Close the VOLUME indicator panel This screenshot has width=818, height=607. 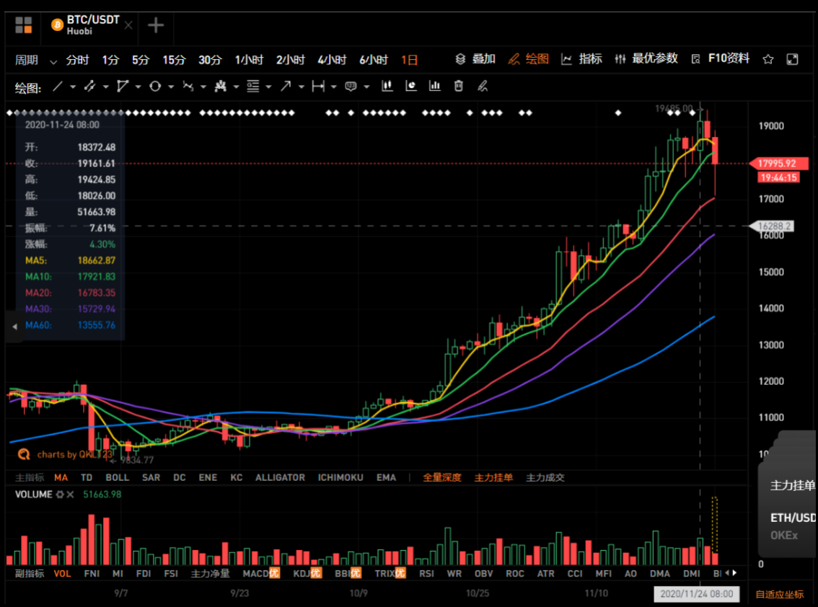coord(71,495)
